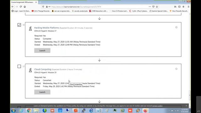This screenshot has width=201, height=113.
Task: Open Internet Explorer from the taskbar
Action: [21, 110]
